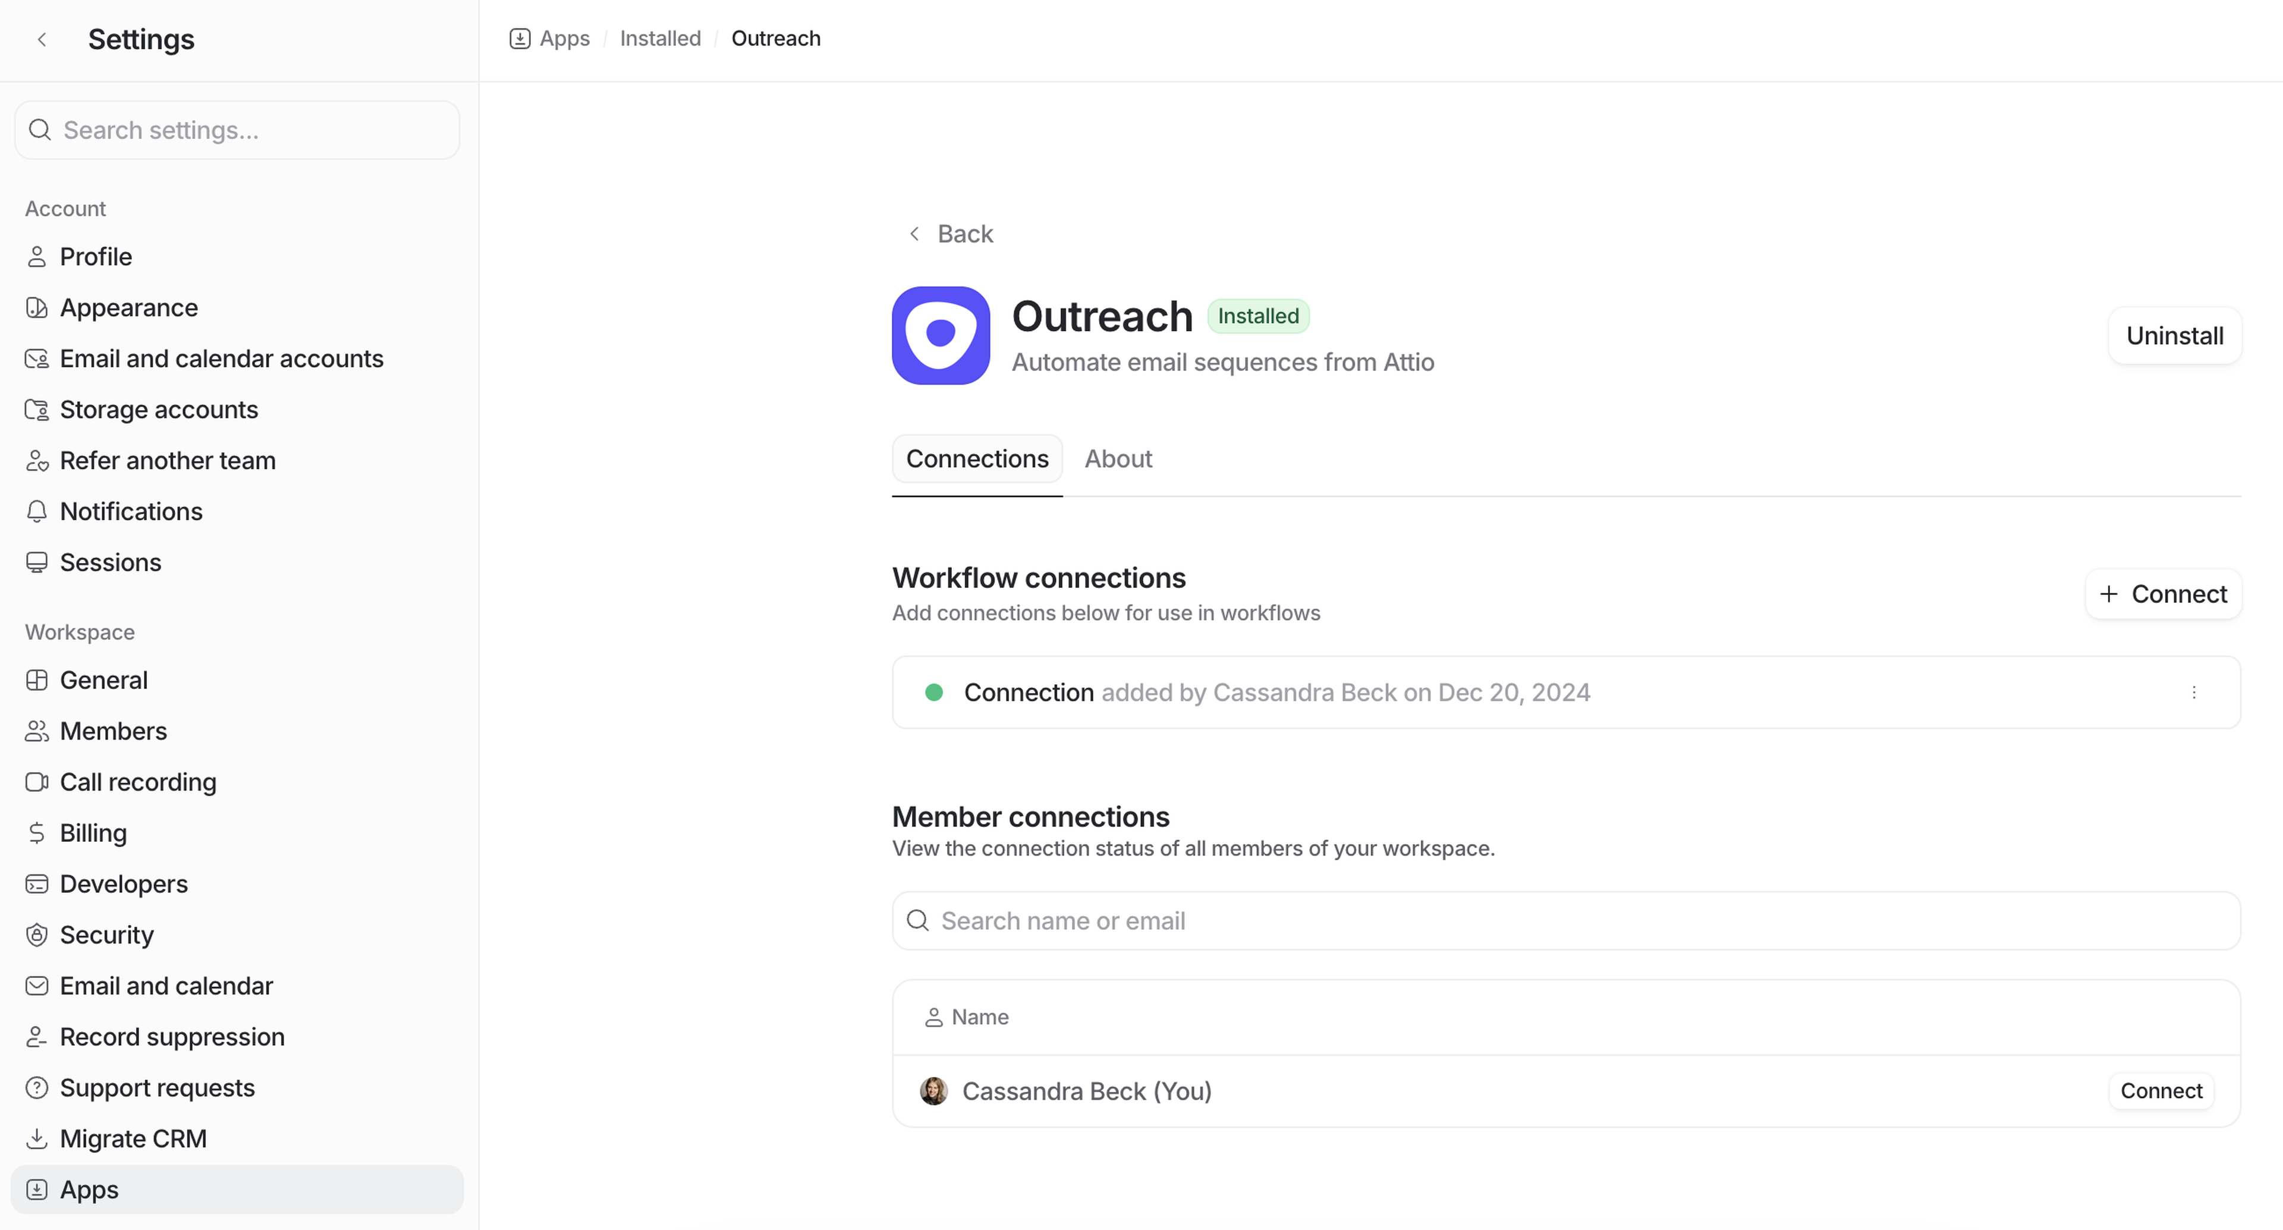Add a workflow connection with the plus Connect button
This screenshot has height=1230, width=2283.
pos(2162,594)
